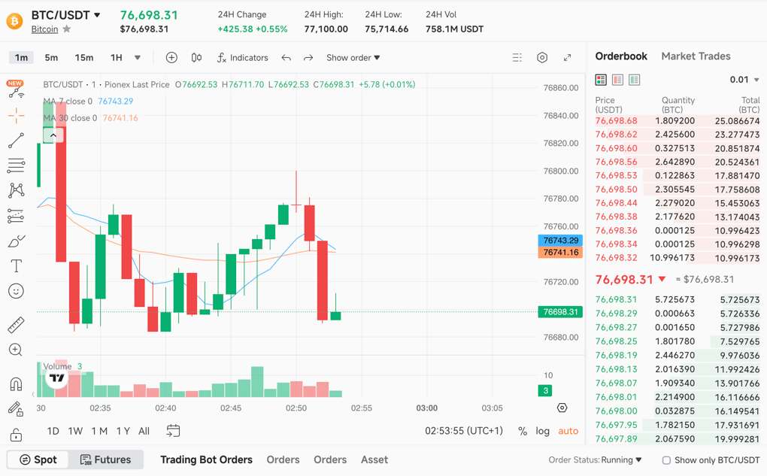767x476 pixels.
Task: Select the 1H timeframe
Action: click(117, 58)
